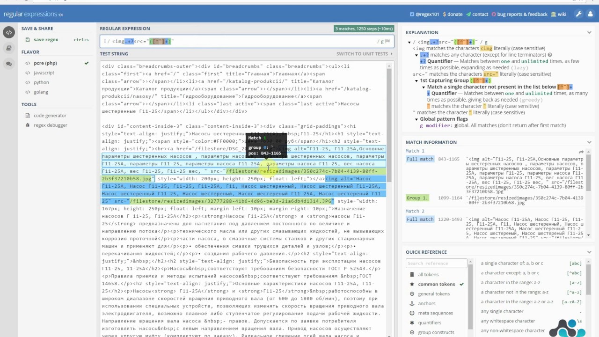Collapse 'Match a single character not present' node
The width and height of the screenshot is (599, 337).
(x=423, y=87)
